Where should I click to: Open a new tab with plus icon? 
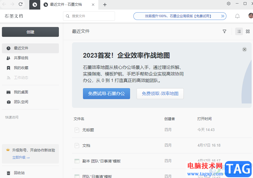pos(105,5)
